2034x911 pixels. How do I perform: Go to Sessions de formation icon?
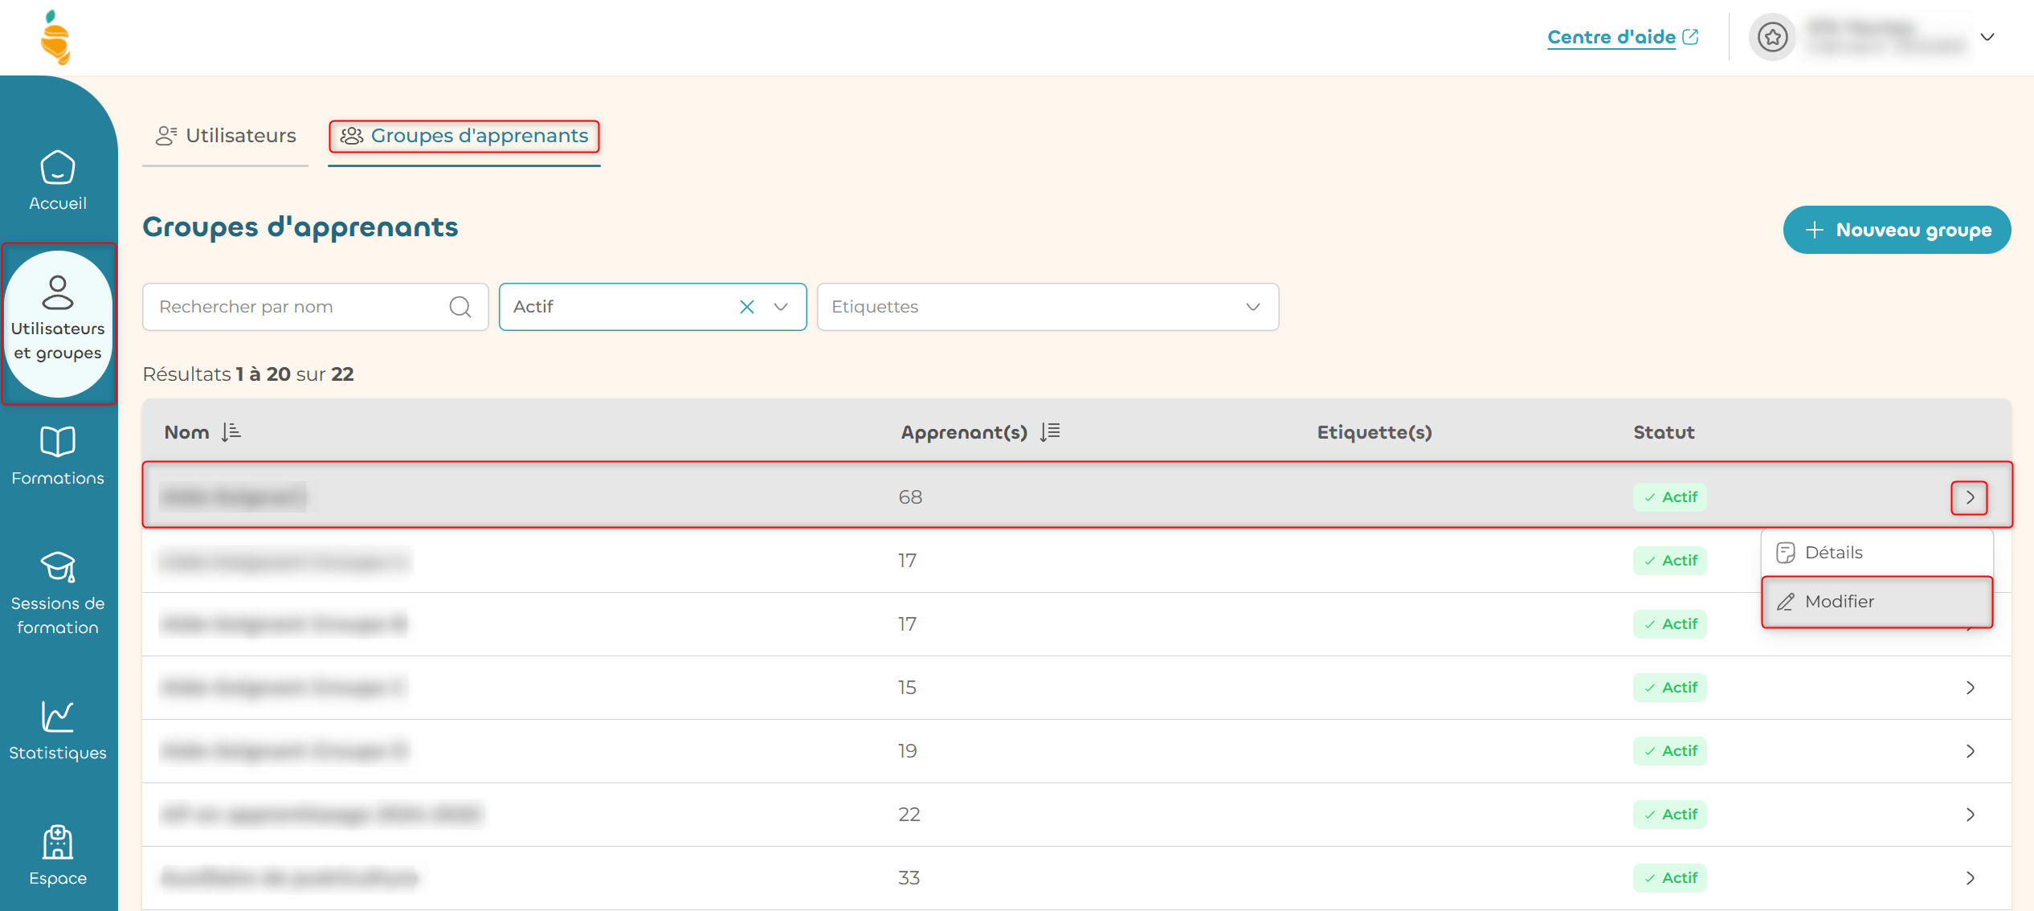(58, 567)
